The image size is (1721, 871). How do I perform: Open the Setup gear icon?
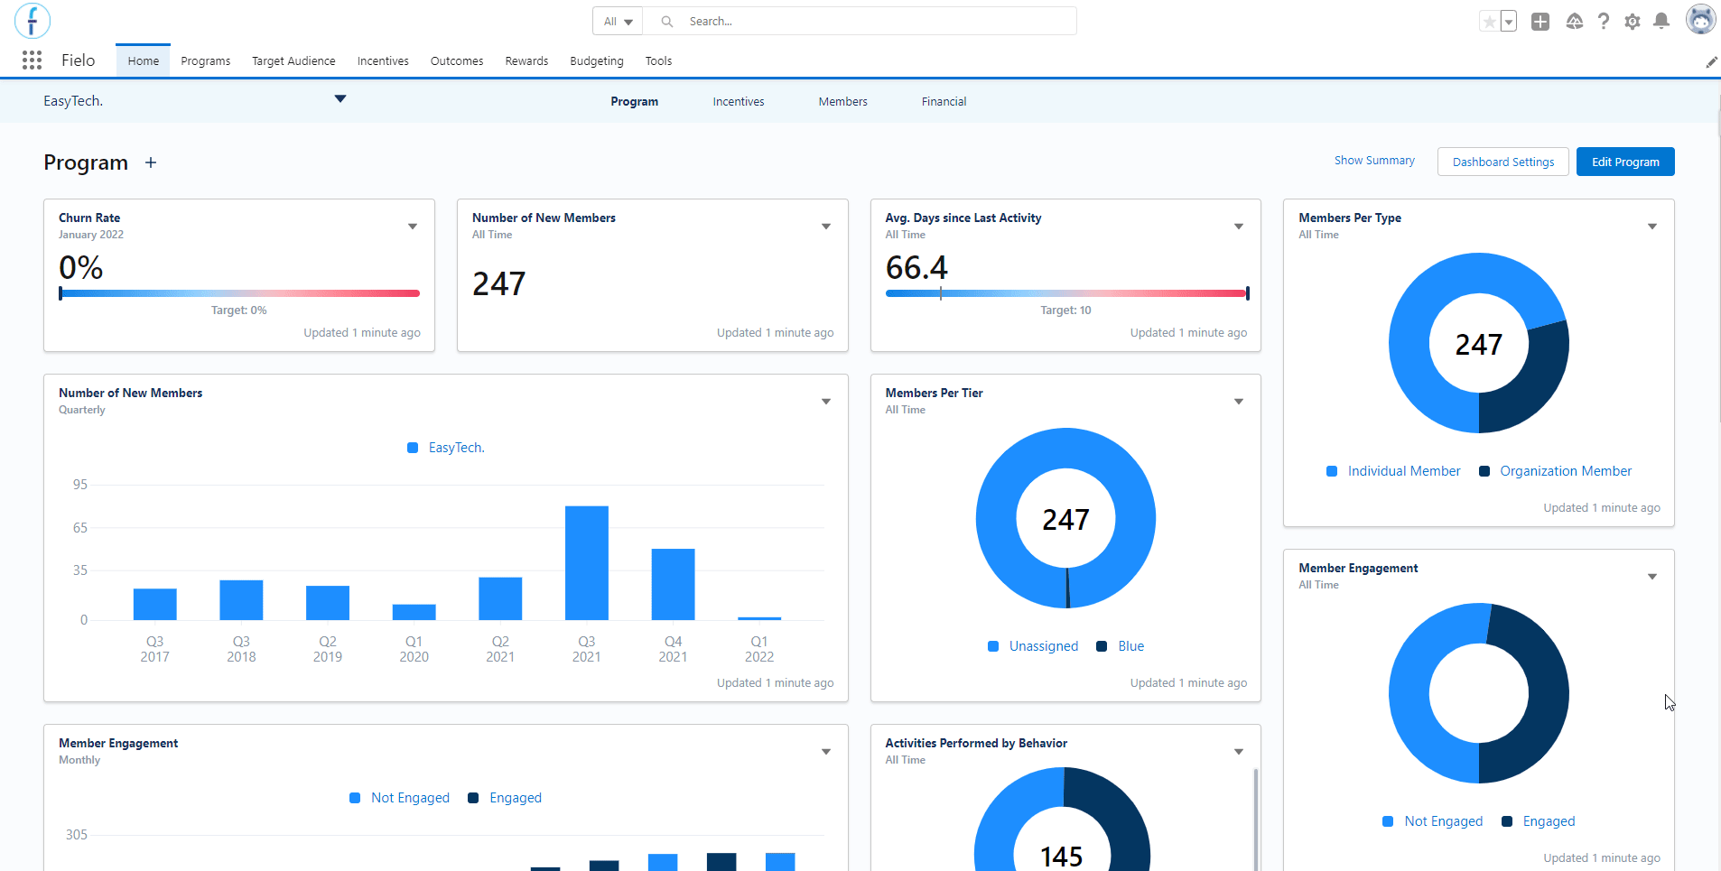pos(1633,22)
